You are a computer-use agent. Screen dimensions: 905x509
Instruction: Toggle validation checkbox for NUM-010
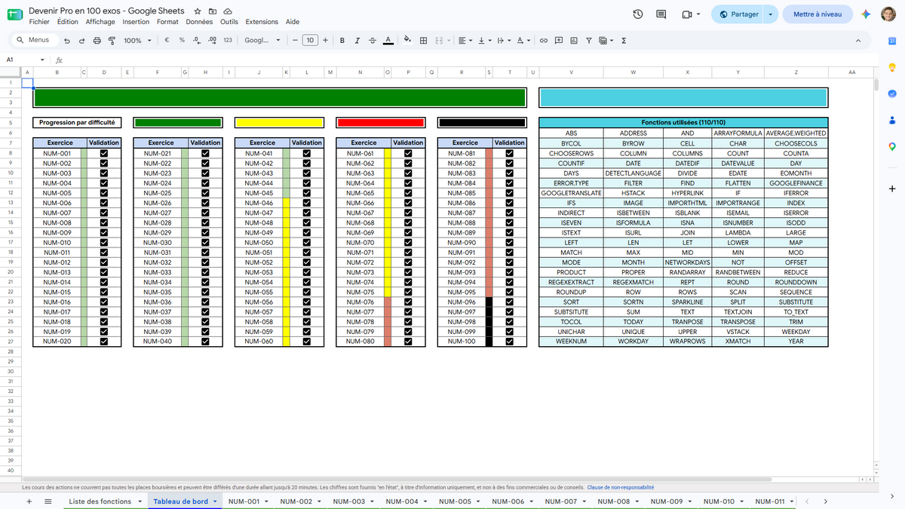pyautogui.click(x=104, y=243)
